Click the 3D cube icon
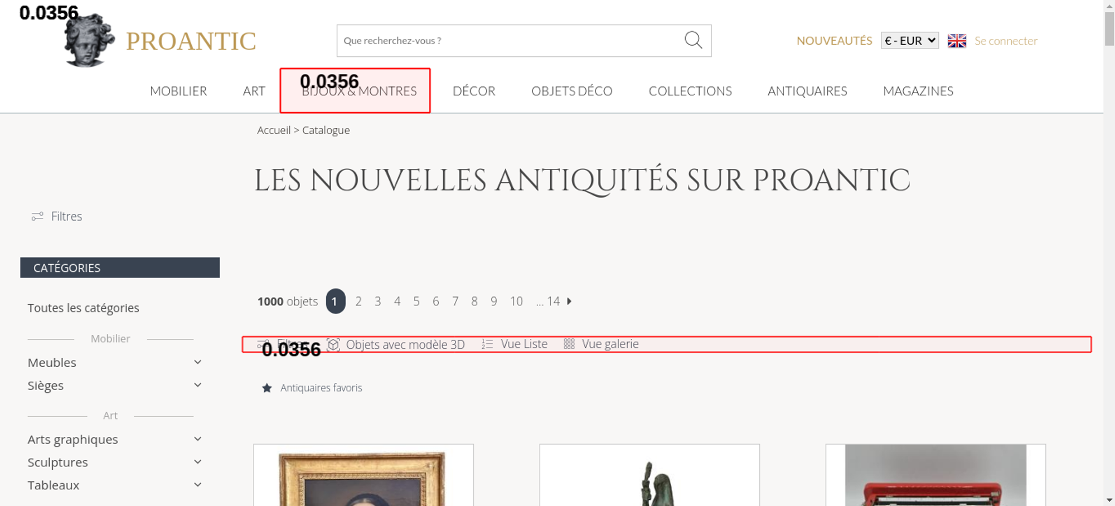 (x=333, y=344)
